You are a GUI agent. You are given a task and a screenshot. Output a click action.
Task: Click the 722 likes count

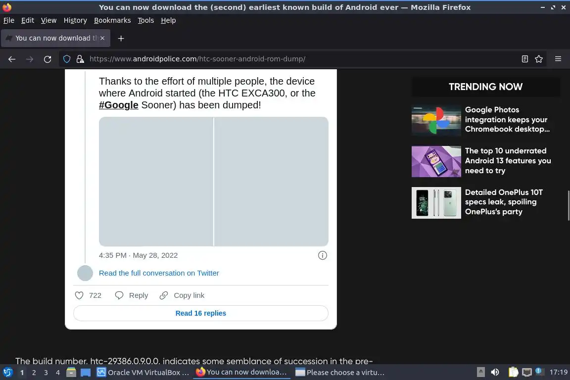[x=95, y=295]
